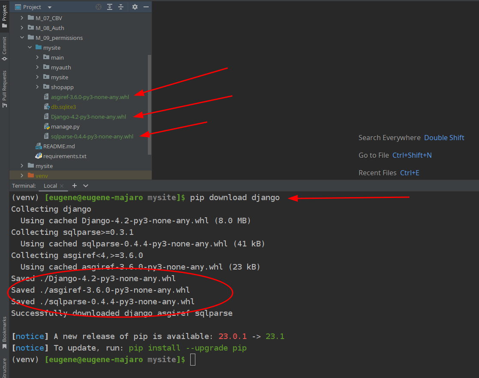Image resolution: width=479 pixels, height=378 pixels.
Task: Select the shopapp folder row
Action: [81, 87]
